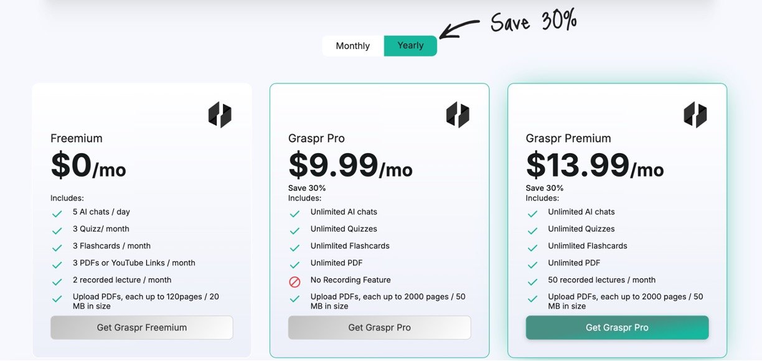Image resolution: width=762 pixels, height=361 pixels.
Task: Click checkmark next to Premium Unlimited PDF
Action: point(532,265)
